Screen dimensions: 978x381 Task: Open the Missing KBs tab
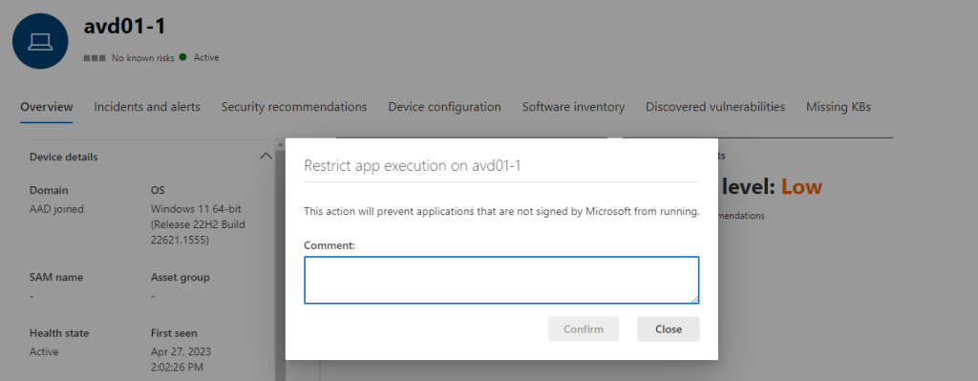839,107
